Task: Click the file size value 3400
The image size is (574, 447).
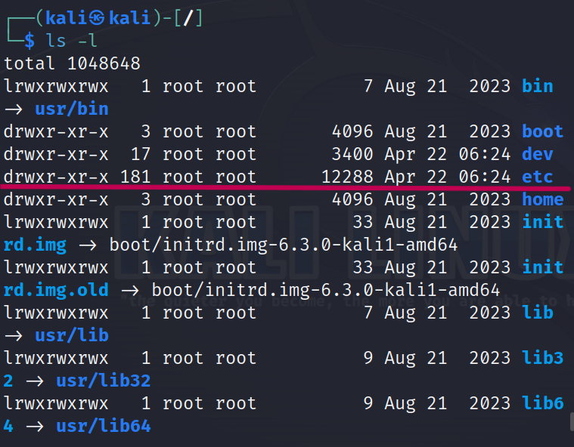Action: [x=352, y=154]
